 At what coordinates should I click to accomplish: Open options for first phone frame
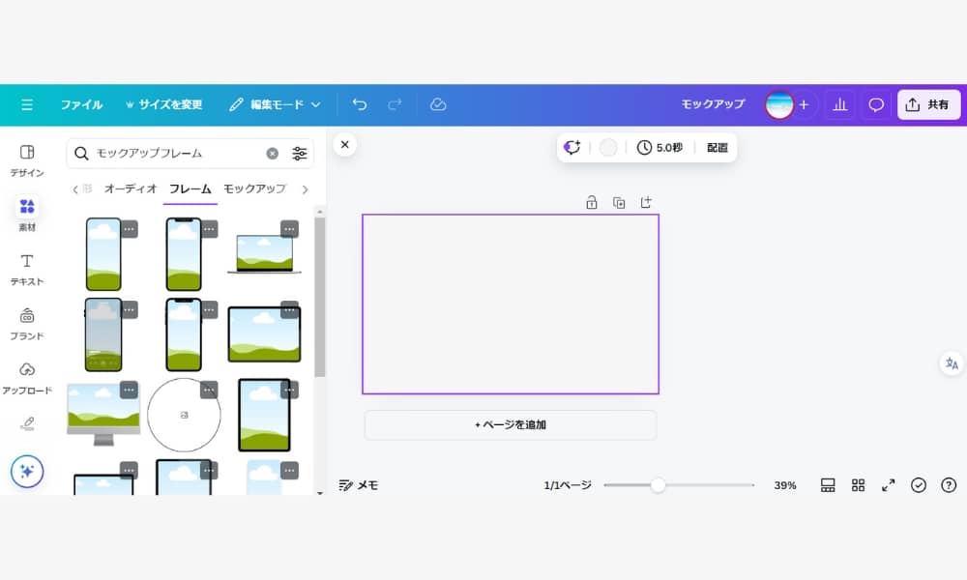point(130,229)
